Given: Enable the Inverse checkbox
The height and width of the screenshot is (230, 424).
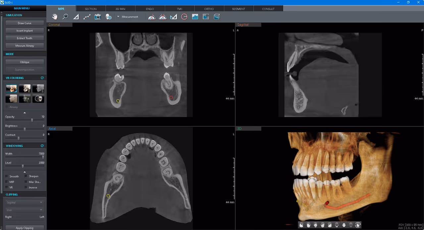Looking at the screenshot, I should pos(26,188).
